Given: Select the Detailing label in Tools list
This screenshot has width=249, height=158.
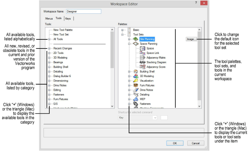Looking at the screenshot, I should click(x=58, y=72).
